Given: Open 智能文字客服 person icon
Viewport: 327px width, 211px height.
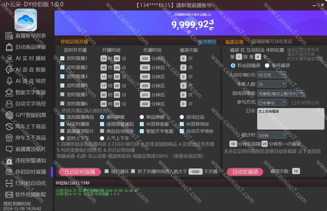Looking at the screenshot, I should [9, 92].
